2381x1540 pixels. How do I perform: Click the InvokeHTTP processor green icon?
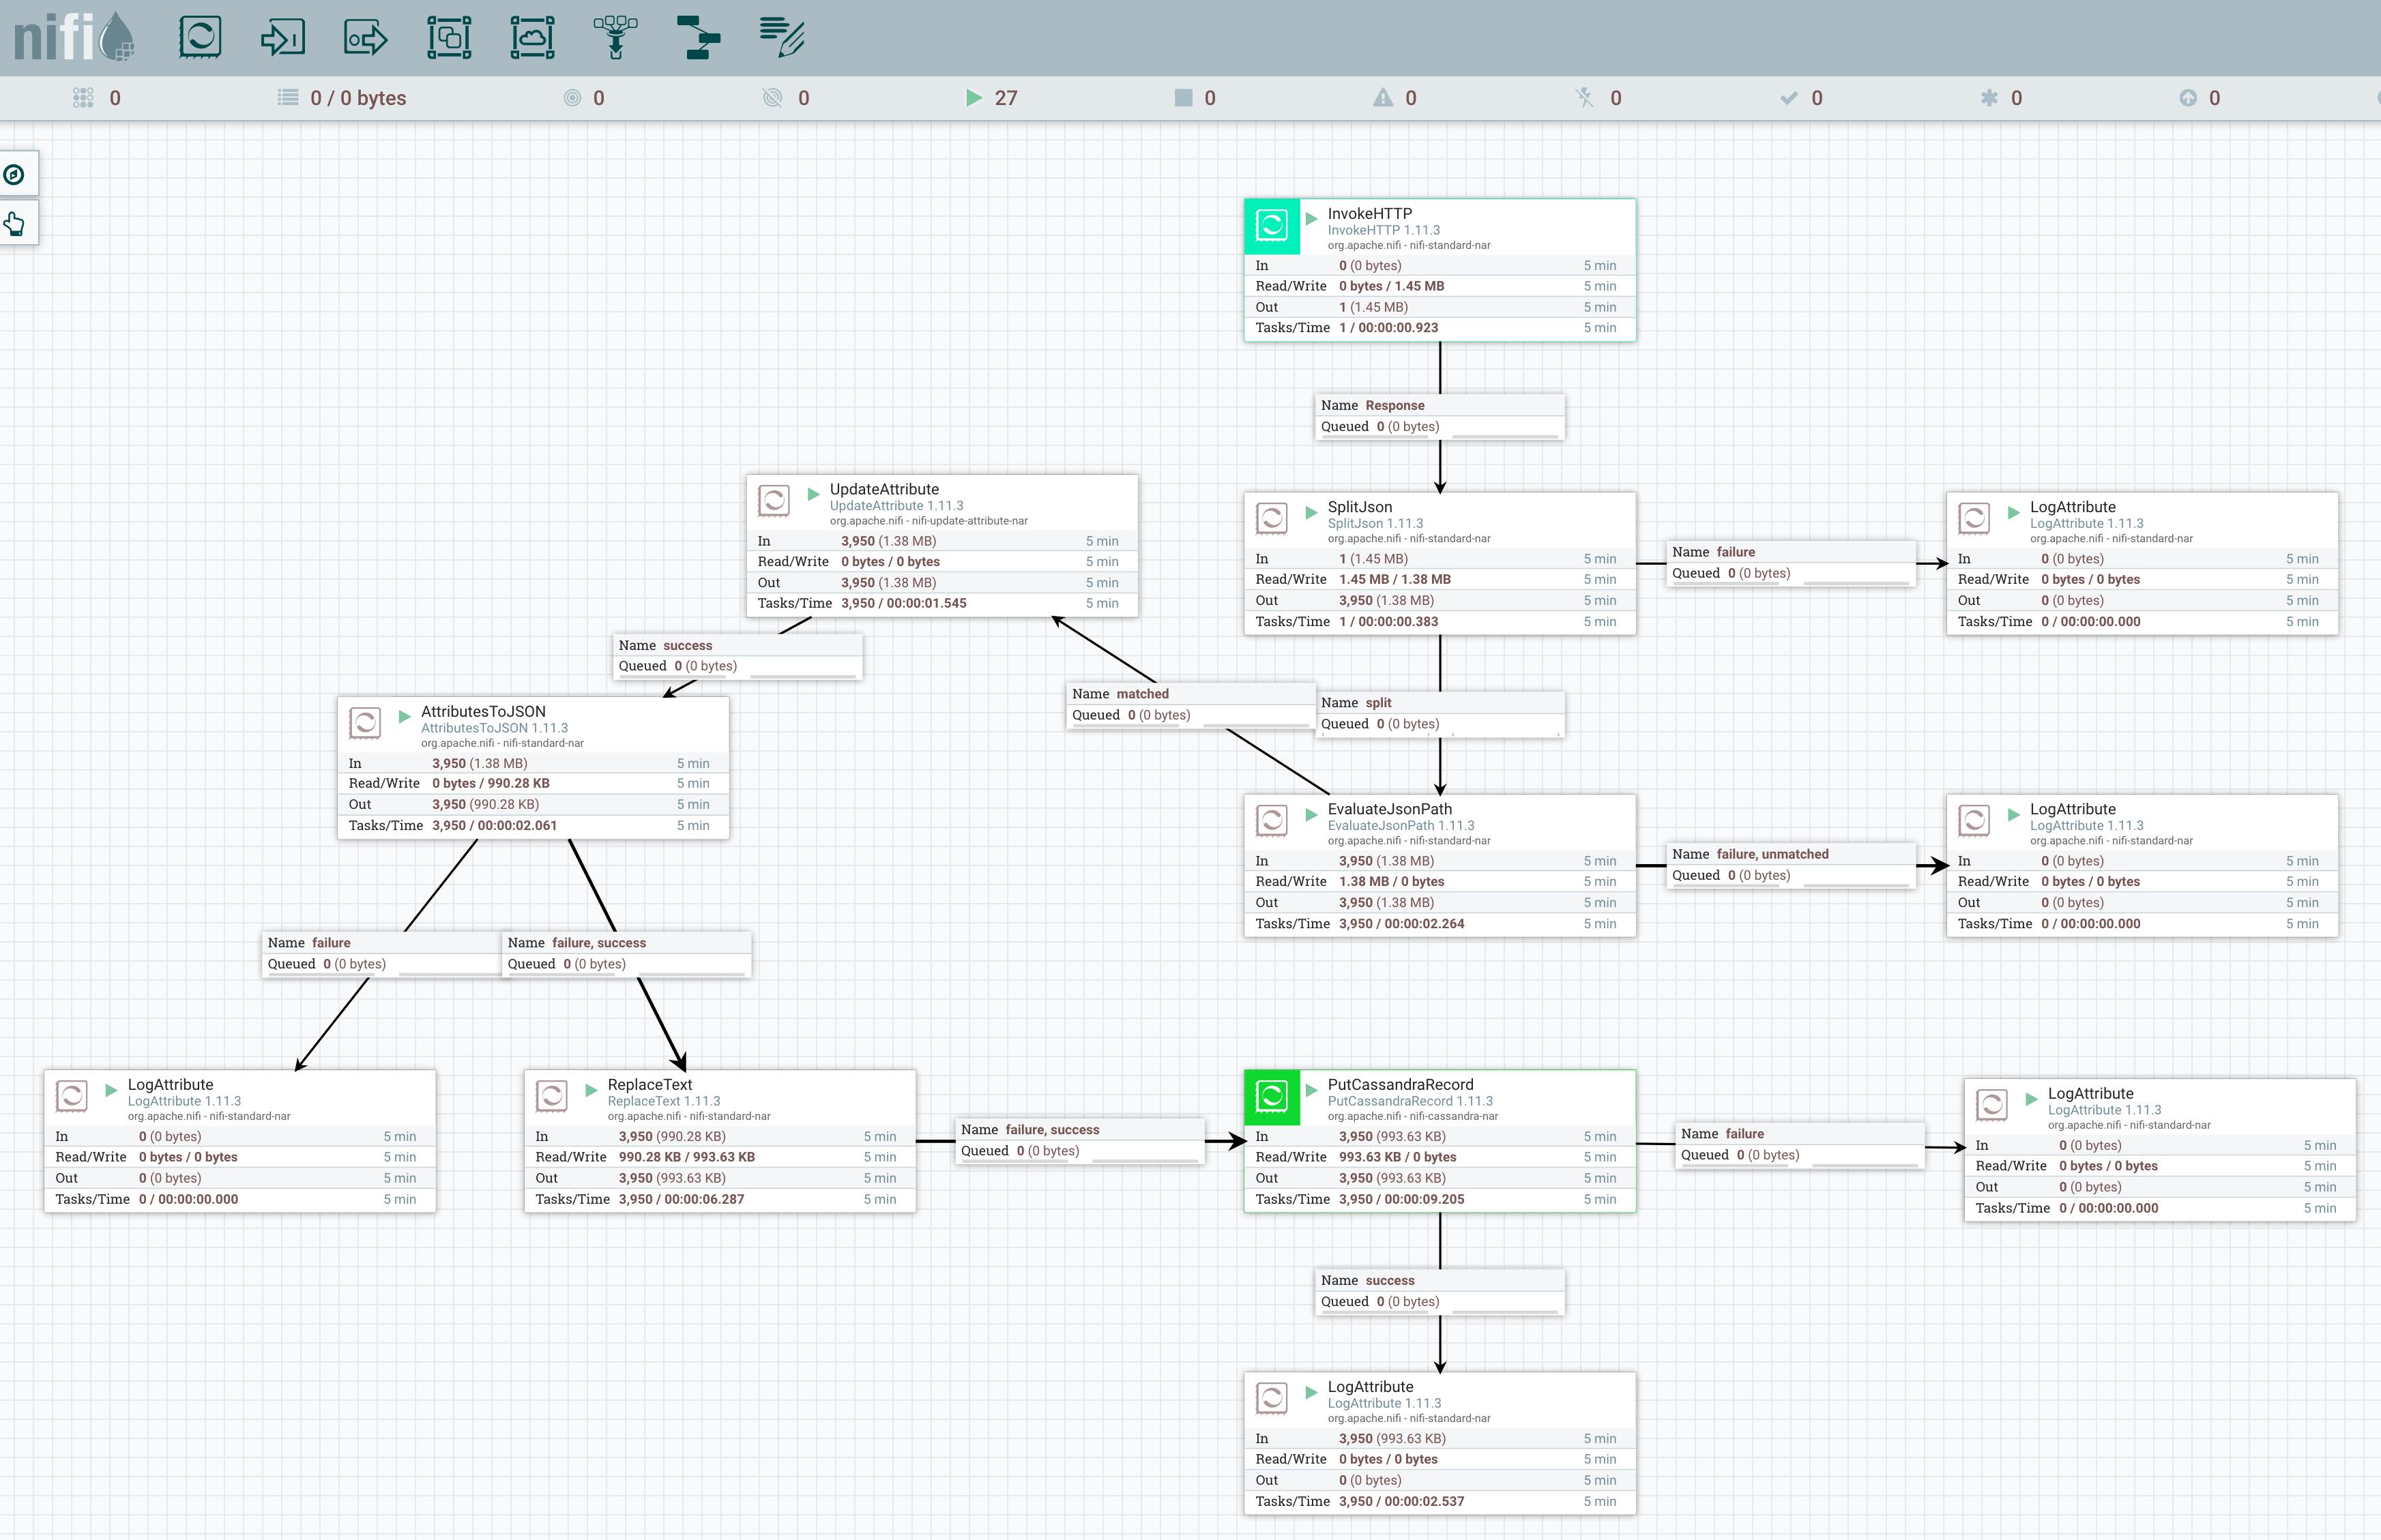1271,226
